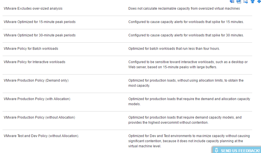
Task: Click VMware Test and Dev Policy name
Action: 41,136
